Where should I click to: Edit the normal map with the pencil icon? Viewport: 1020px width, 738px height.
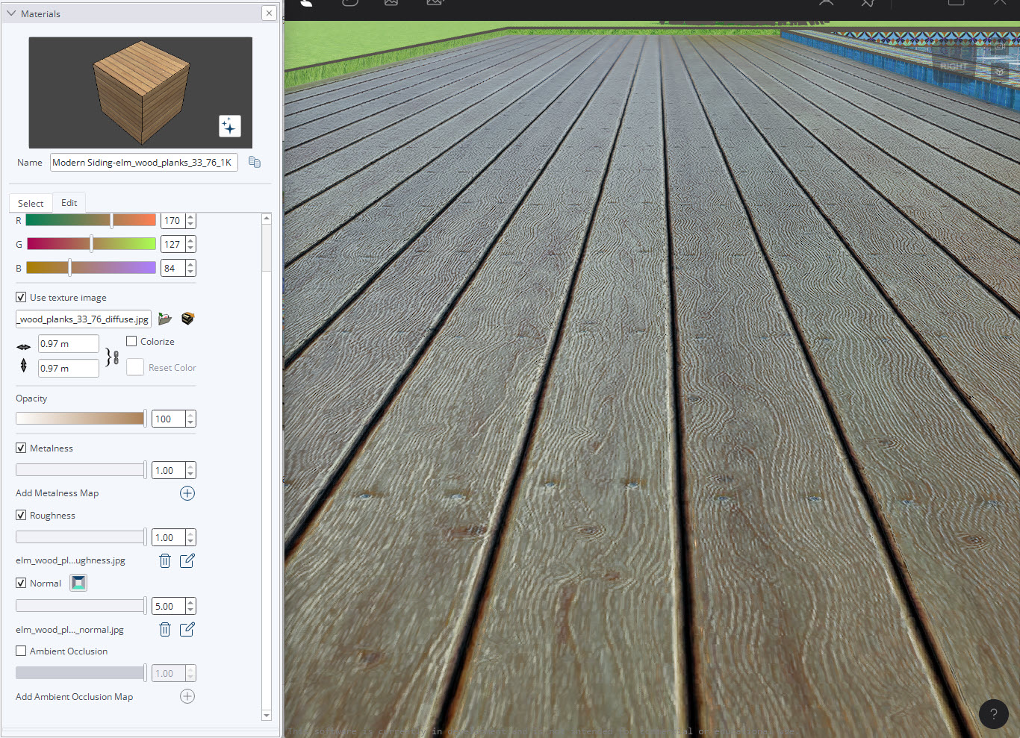point(187,629)
